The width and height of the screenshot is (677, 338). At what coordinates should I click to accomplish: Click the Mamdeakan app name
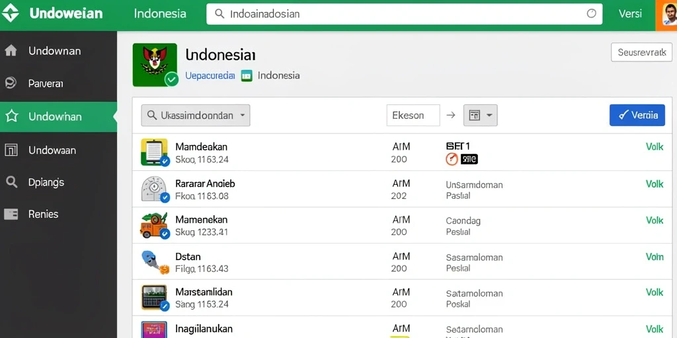(x=201, y=147)
